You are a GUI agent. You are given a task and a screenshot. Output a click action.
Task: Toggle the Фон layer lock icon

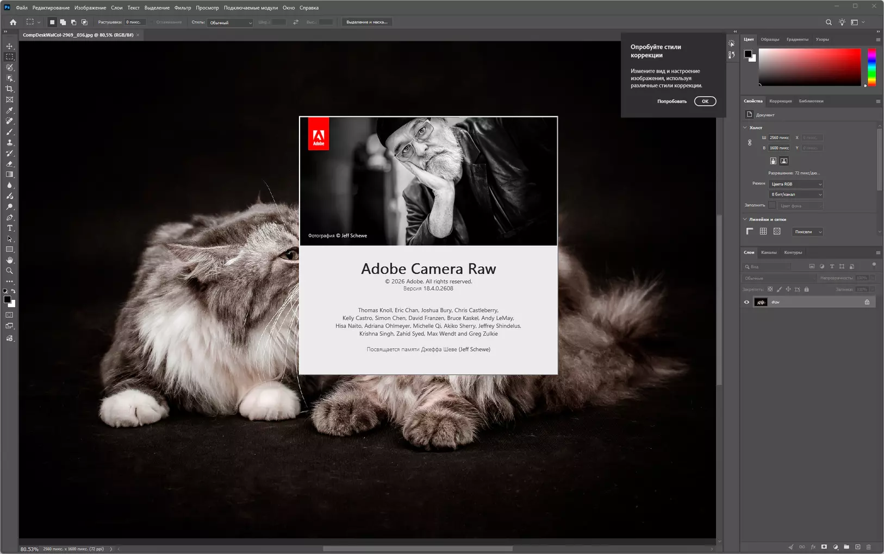[867, 303]
